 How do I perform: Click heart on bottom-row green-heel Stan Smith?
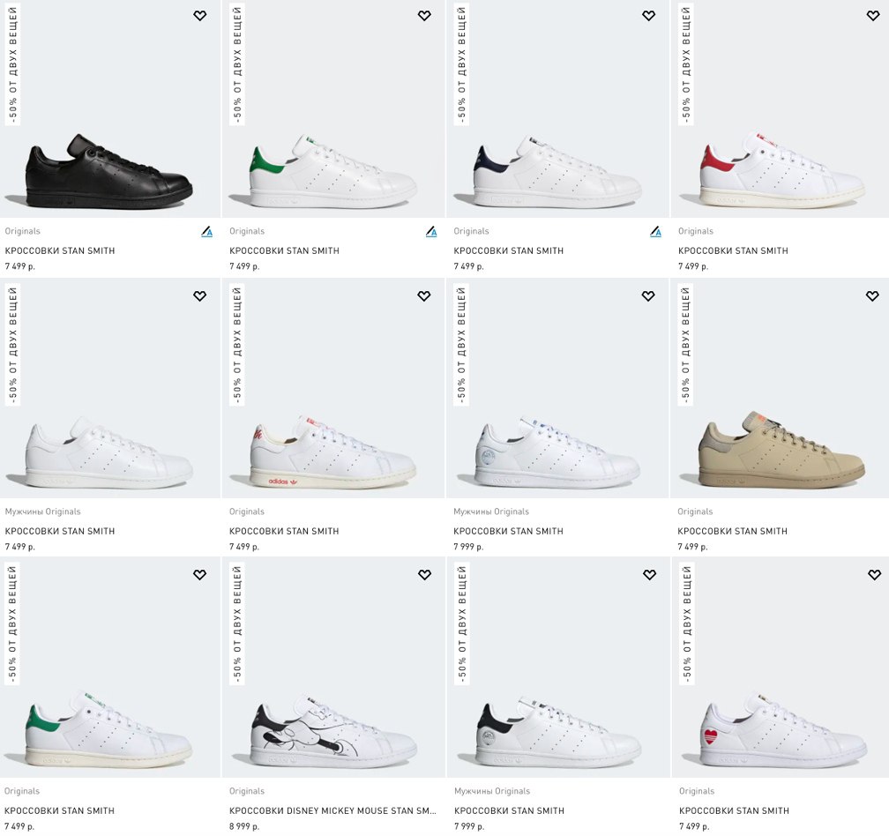(199, 575)
